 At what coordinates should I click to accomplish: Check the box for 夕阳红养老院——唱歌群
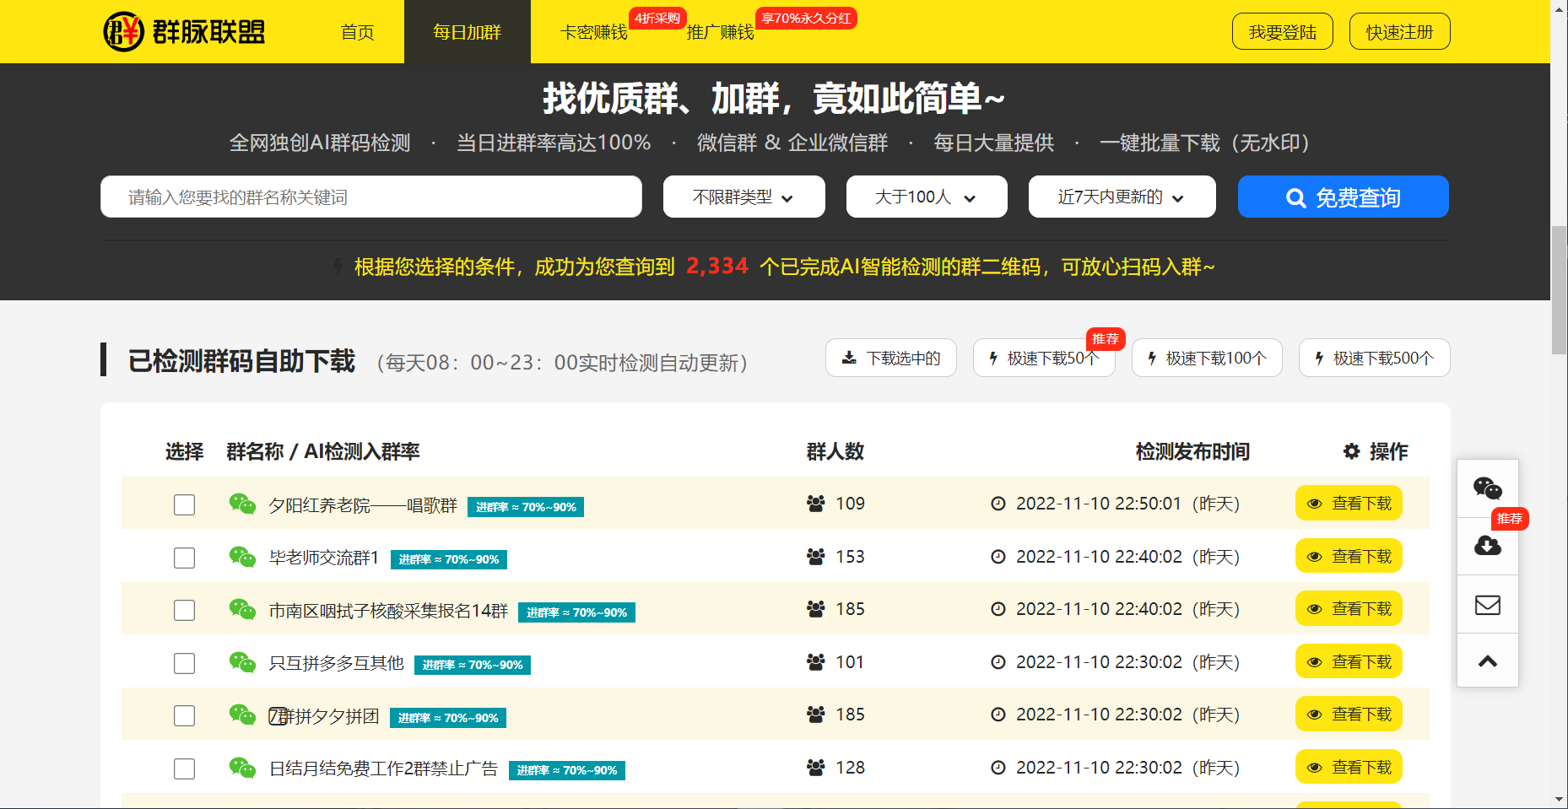[184, 504]
